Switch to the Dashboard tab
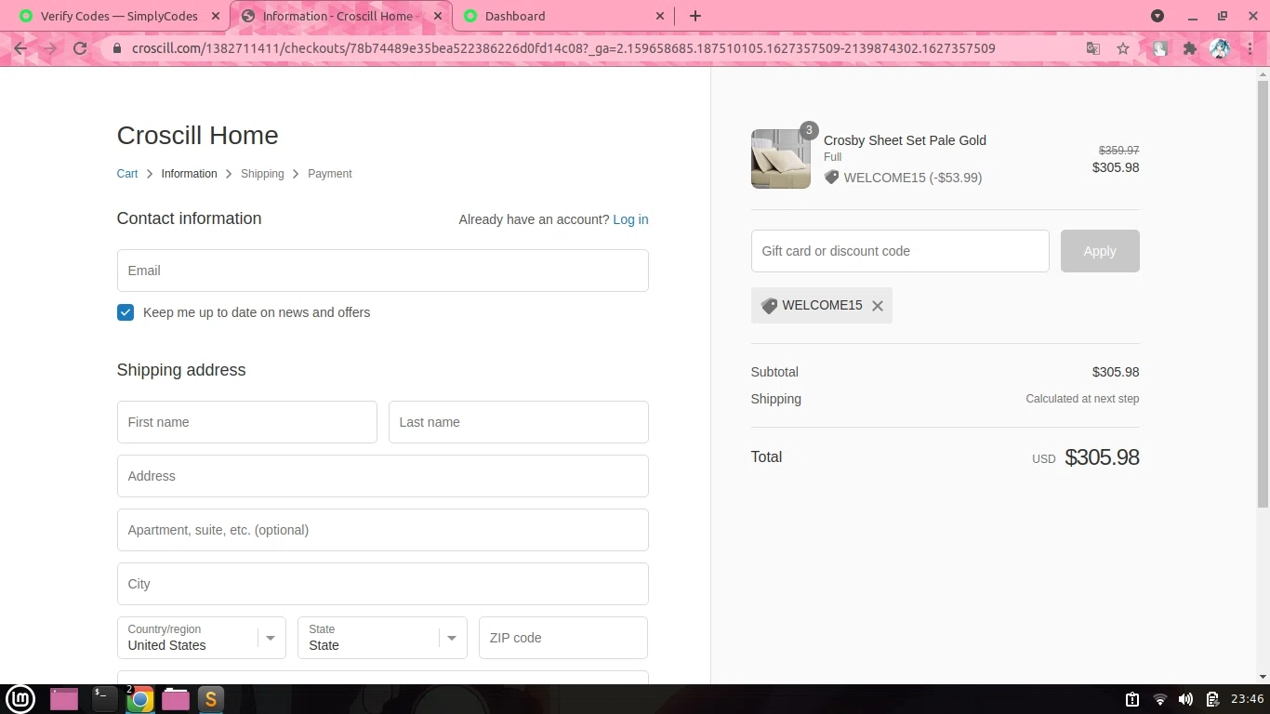The height and width of the screenshot is (714, 1270). (563, 16)
